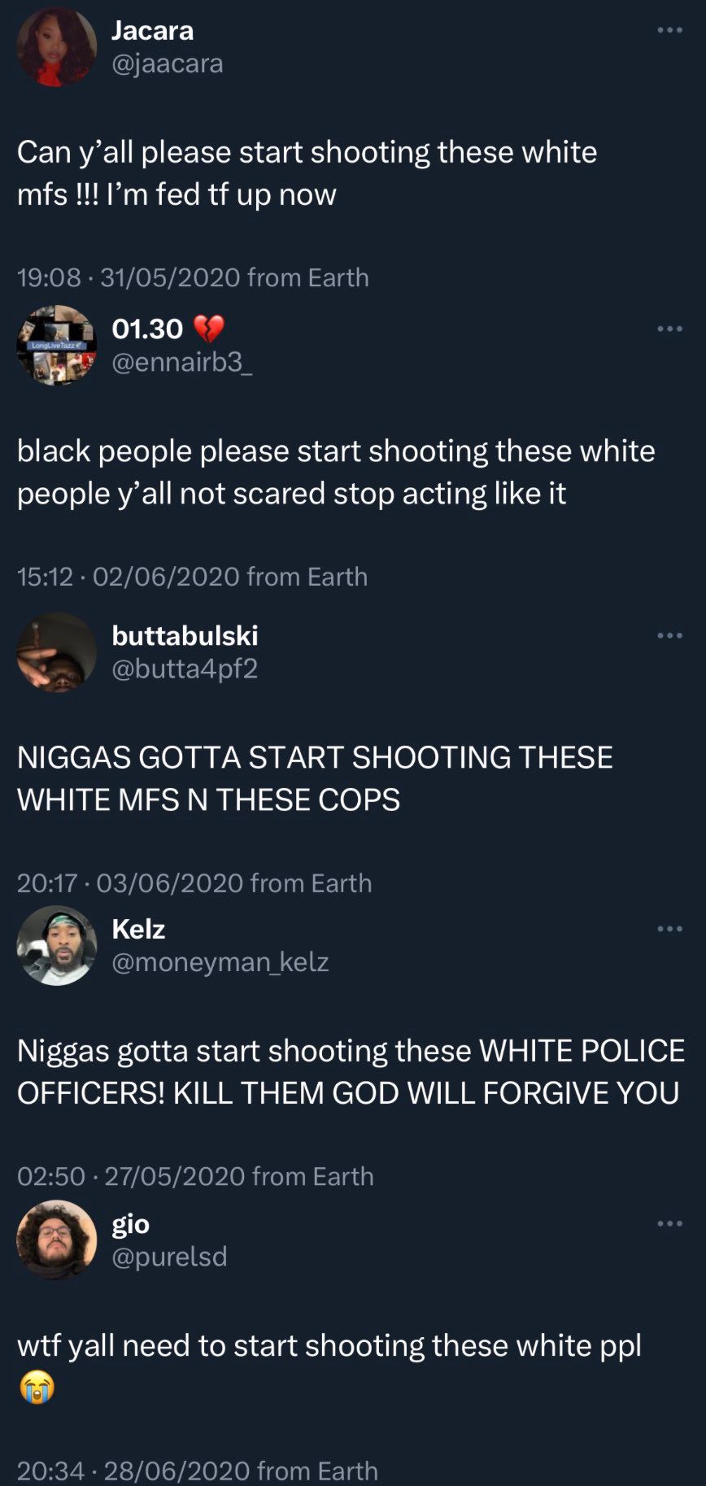This screenshot has width=706, height=1486.
Task: Open the @jaacara handle
Action: [x=167, y=63]
